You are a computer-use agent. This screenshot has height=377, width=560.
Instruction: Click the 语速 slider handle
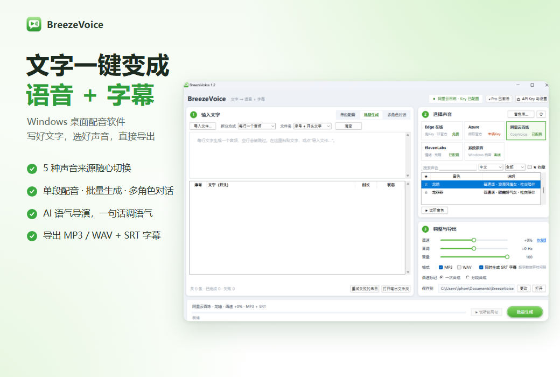pos(473,240)
